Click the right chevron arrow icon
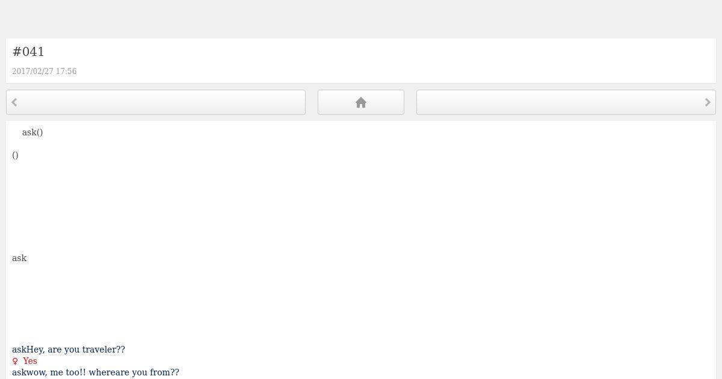The width and height of the screenshot is (722, 379). pyautogui.click(x=708, y=102)
